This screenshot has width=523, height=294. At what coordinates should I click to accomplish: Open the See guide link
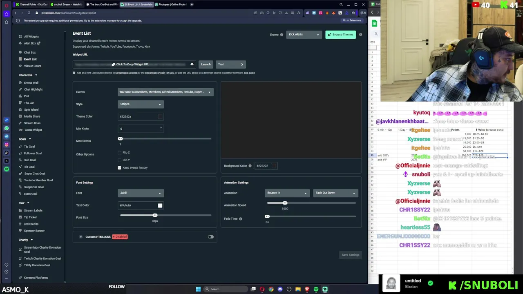[x=249, y=73]
